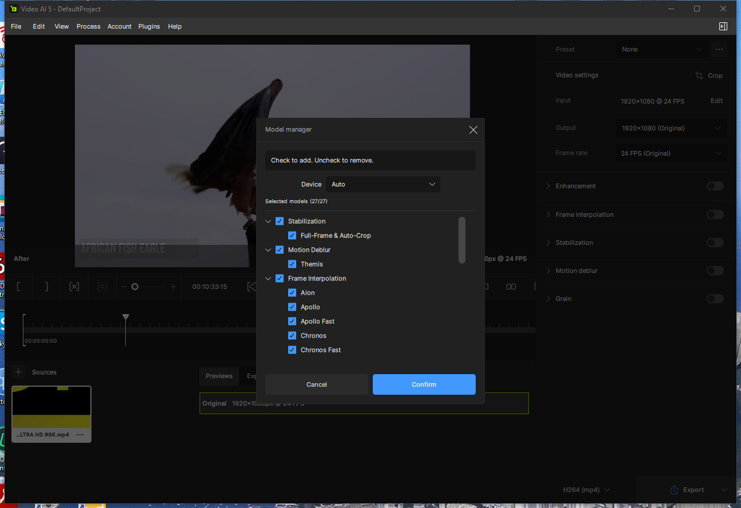Turn on the Stabilization switch
The height and width of the screenshot is (508, 741).
715,243
